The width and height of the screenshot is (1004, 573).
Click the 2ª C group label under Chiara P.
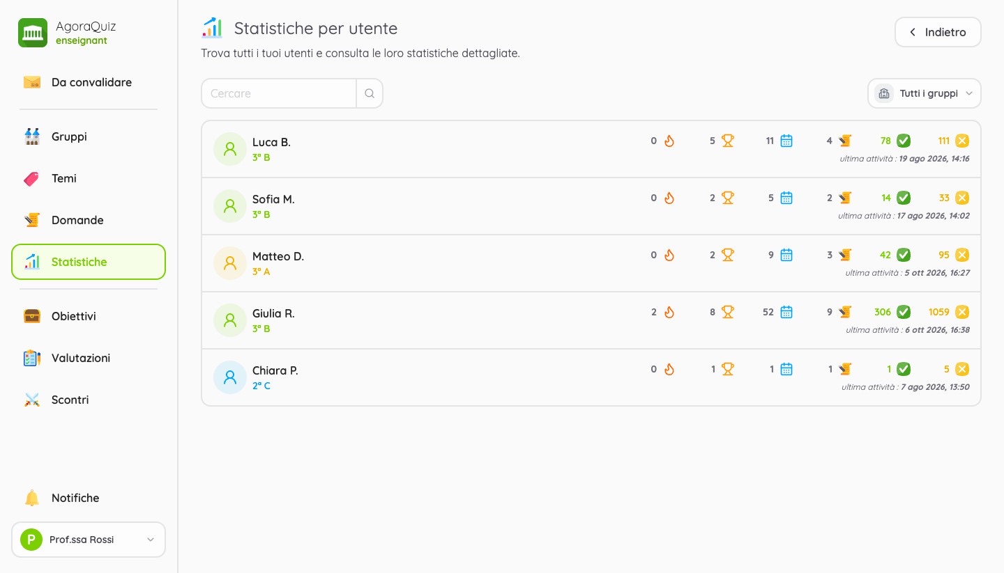(x=261, y=386)
